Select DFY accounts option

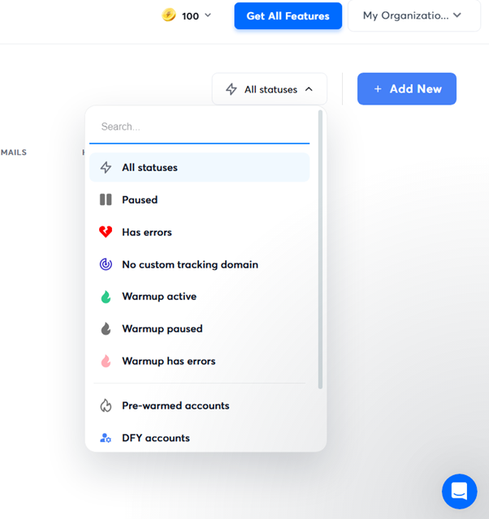(x=199, y=438)
